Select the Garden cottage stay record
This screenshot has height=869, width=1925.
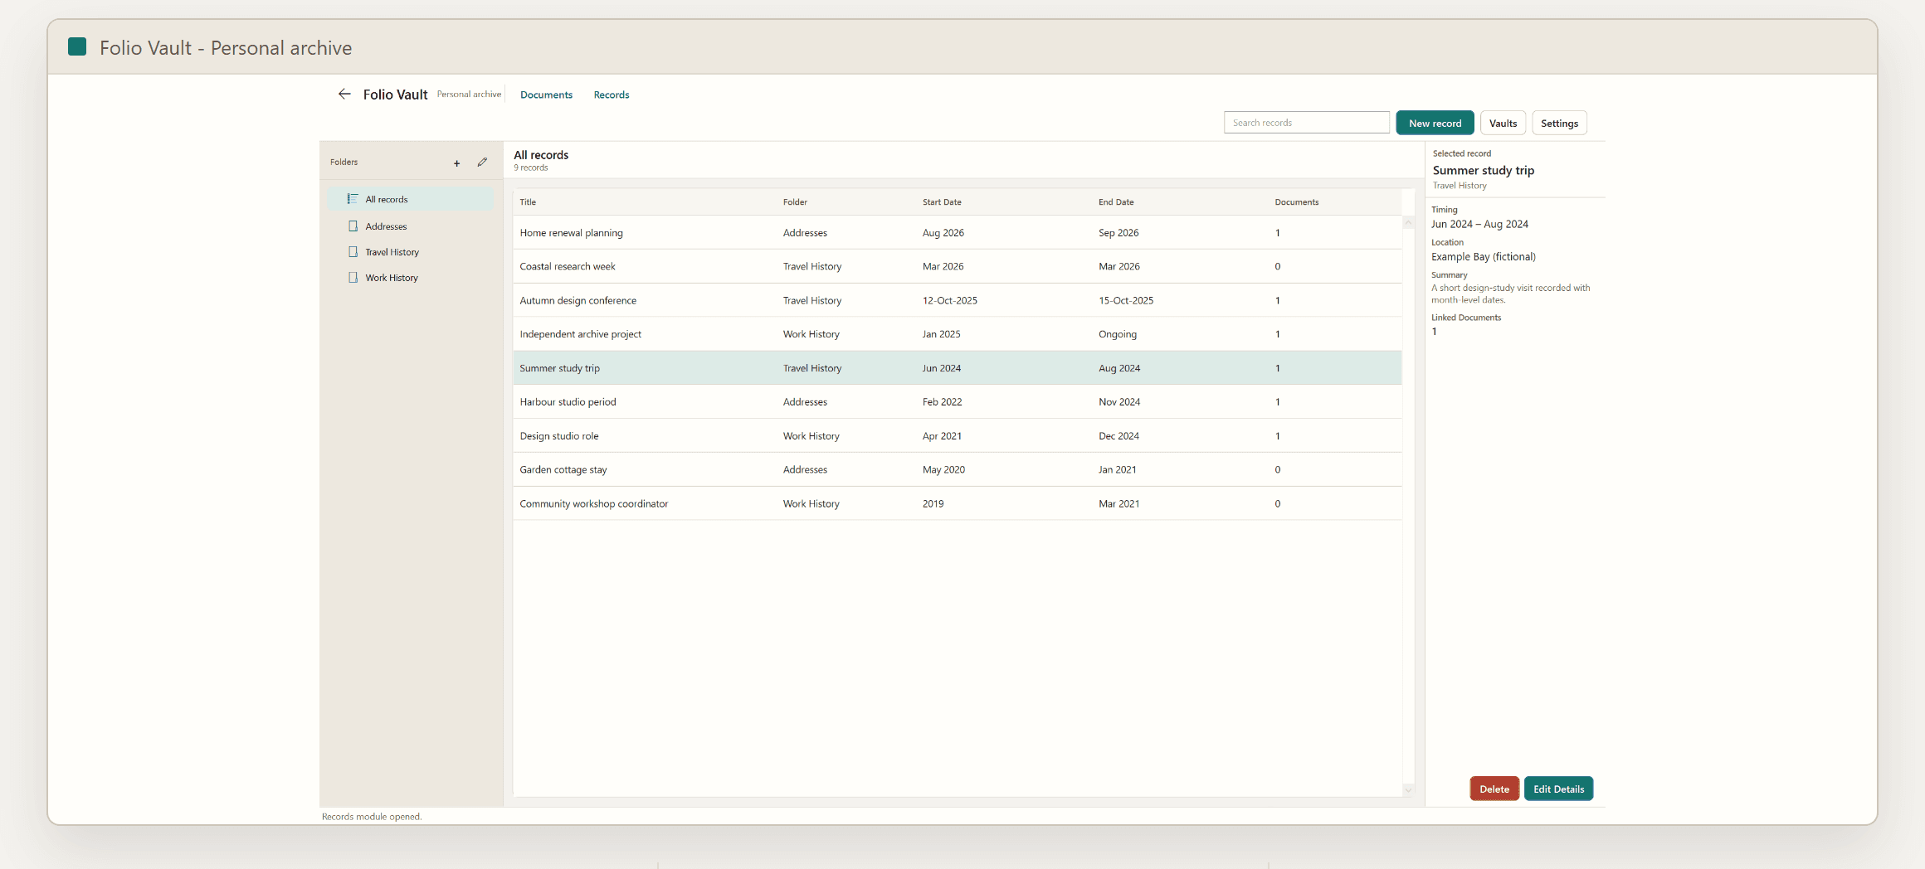pos(958,469)
